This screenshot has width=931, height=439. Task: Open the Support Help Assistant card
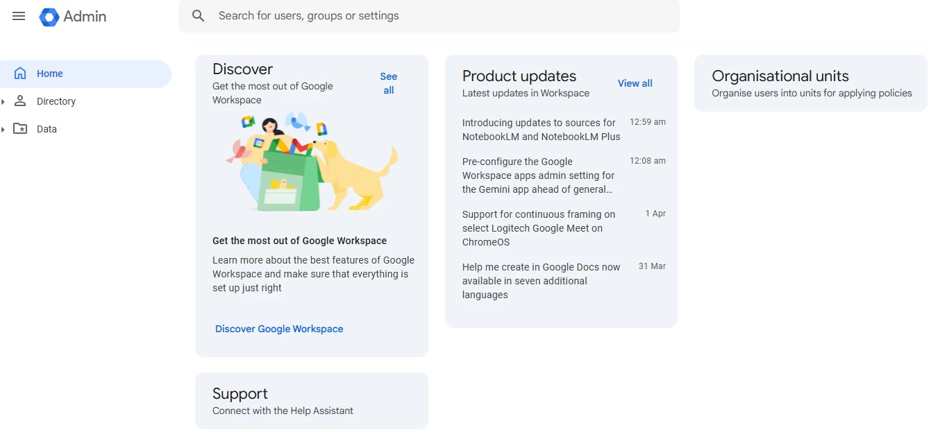311,401
